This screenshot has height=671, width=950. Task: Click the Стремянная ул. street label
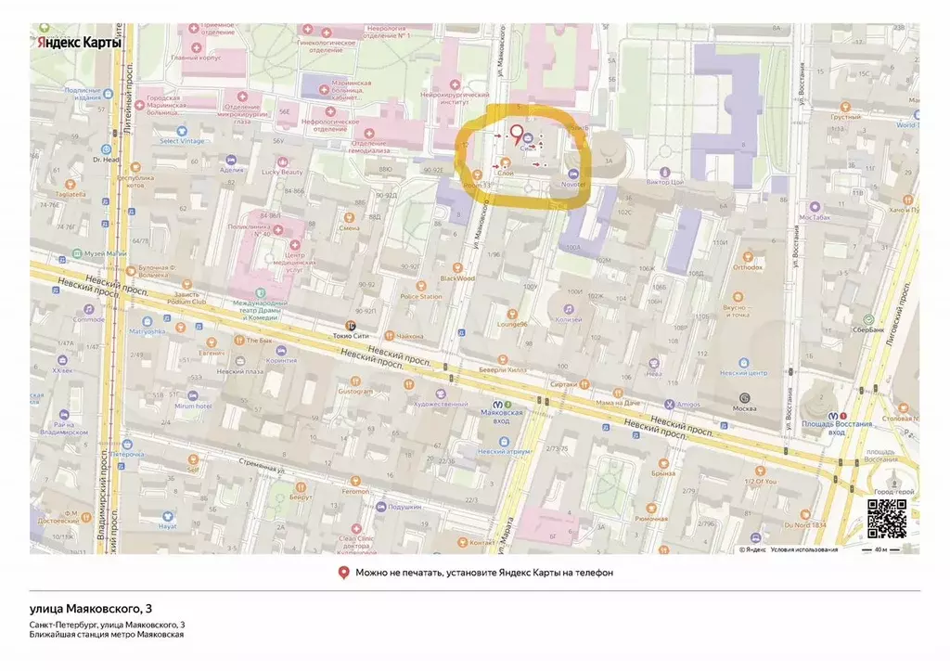[262, 466]
